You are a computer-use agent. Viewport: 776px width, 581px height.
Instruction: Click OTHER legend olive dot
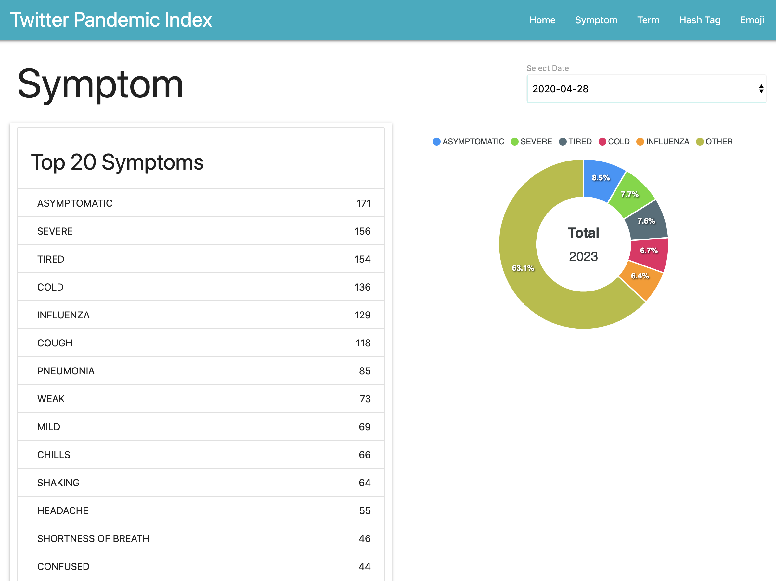click(x=700, y=142)
